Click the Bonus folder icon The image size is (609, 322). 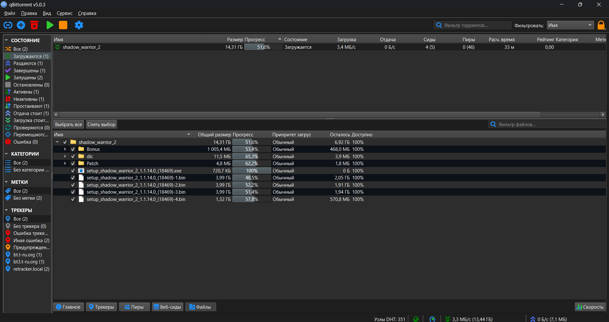(x=81, y=149)
